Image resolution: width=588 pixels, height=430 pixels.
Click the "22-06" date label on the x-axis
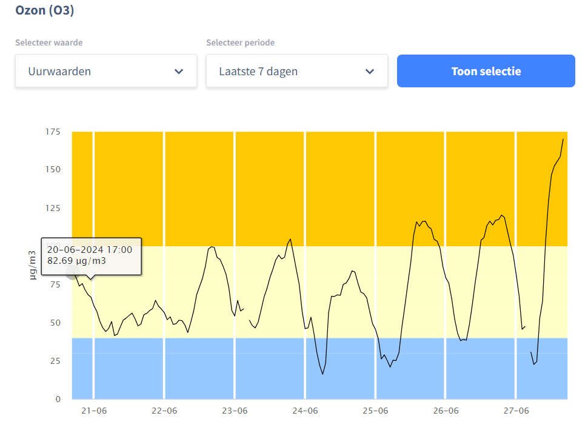164,411
